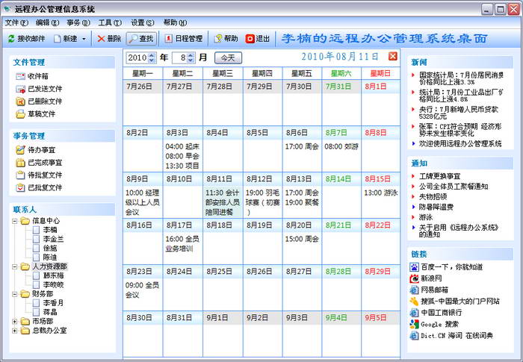Close the calendar with the red X

(x=393, y=57)
